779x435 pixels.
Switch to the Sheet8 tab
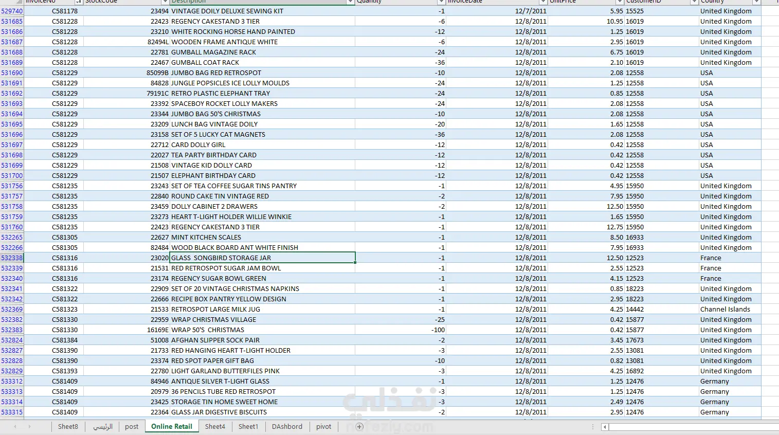click(68, 427)
